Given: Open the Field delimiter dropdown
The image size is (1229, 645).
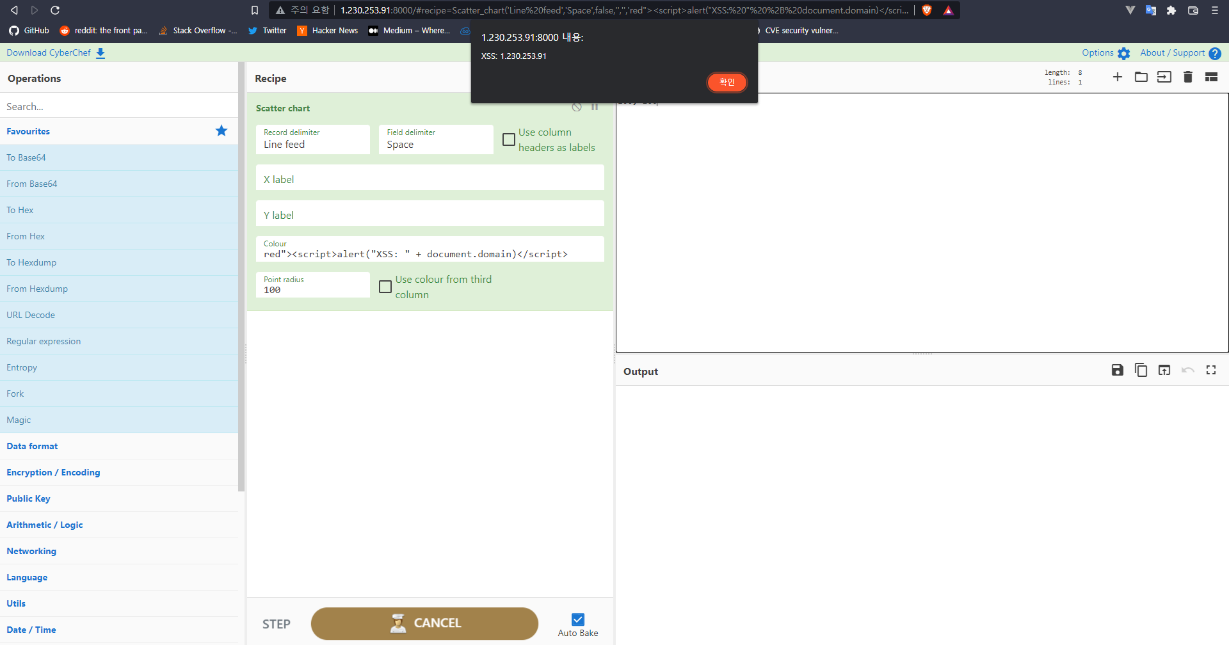Looking at the screenshot, I should [x=436, y=139].
